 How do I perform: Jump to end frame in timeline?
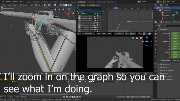80,97
